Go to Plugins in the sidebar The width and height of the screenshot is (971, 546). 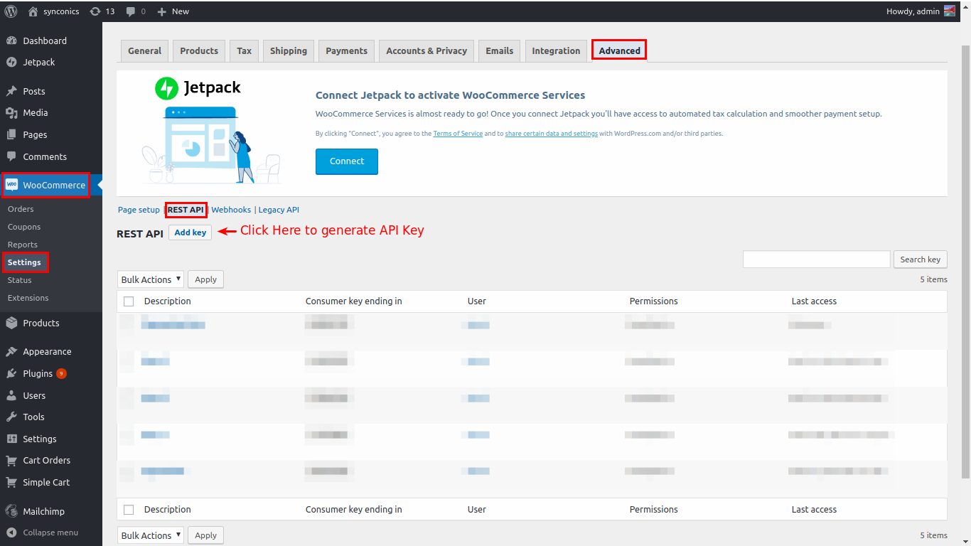(x=37, y=374)
